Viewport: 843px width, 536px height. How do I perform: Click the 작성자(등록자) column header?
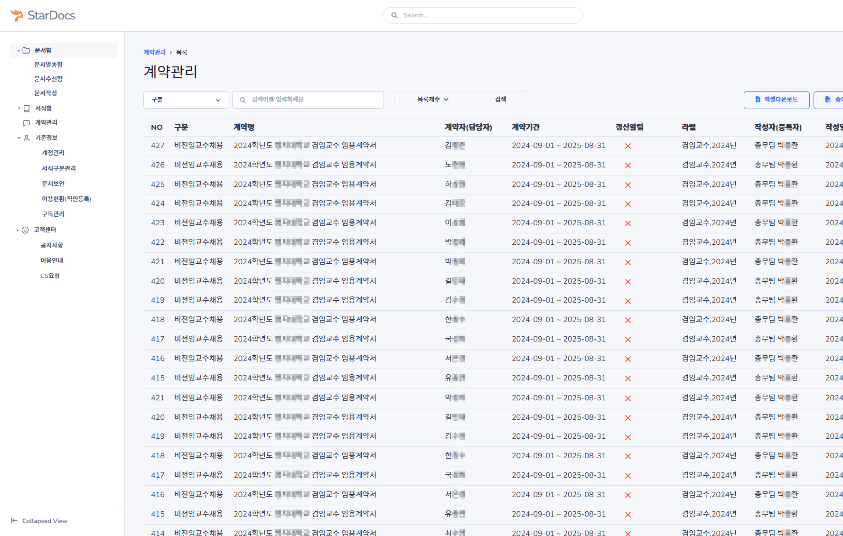pyautogui.click(x=778, y=127)
